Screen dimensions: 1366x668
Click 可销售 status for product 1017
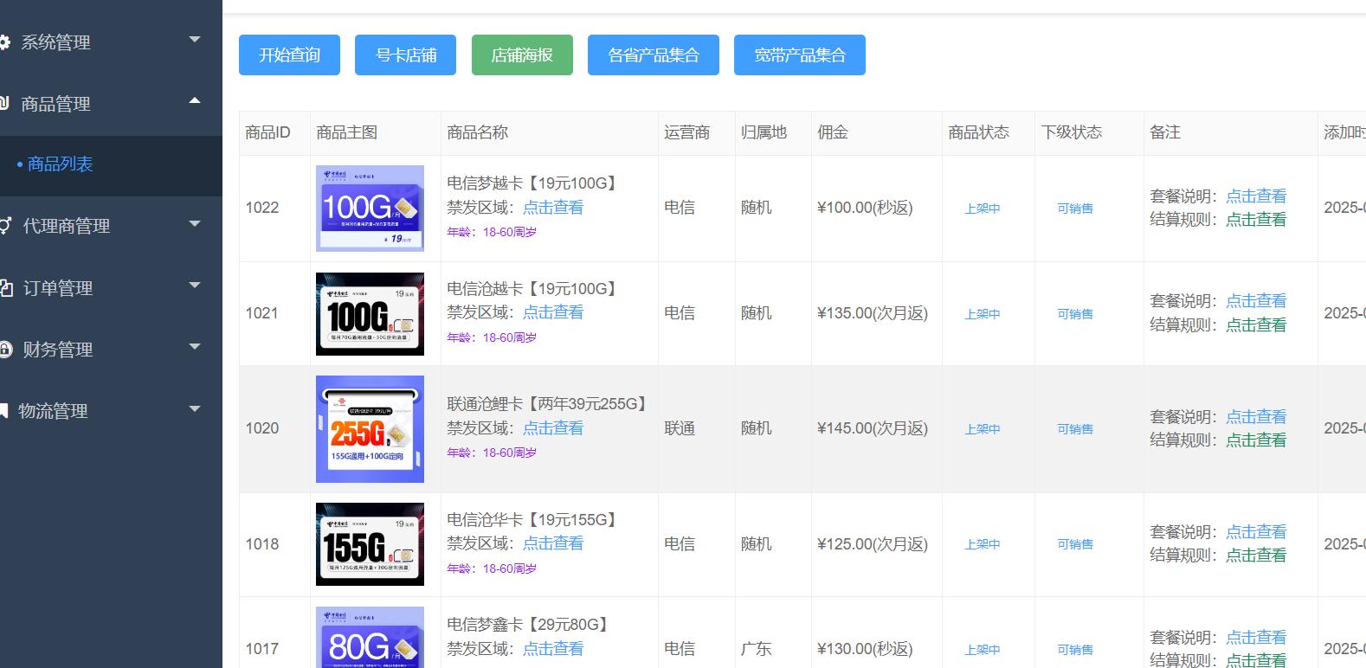(x=1075, y=650)
